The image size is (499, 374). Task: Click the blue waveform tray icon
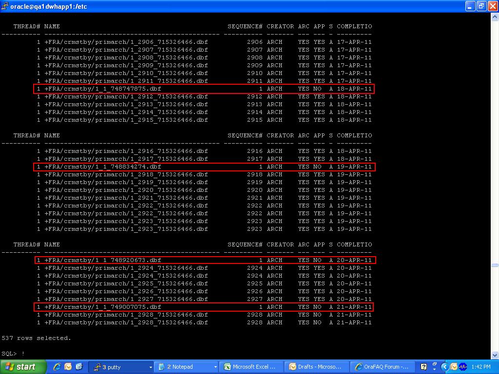click(462, 367)
